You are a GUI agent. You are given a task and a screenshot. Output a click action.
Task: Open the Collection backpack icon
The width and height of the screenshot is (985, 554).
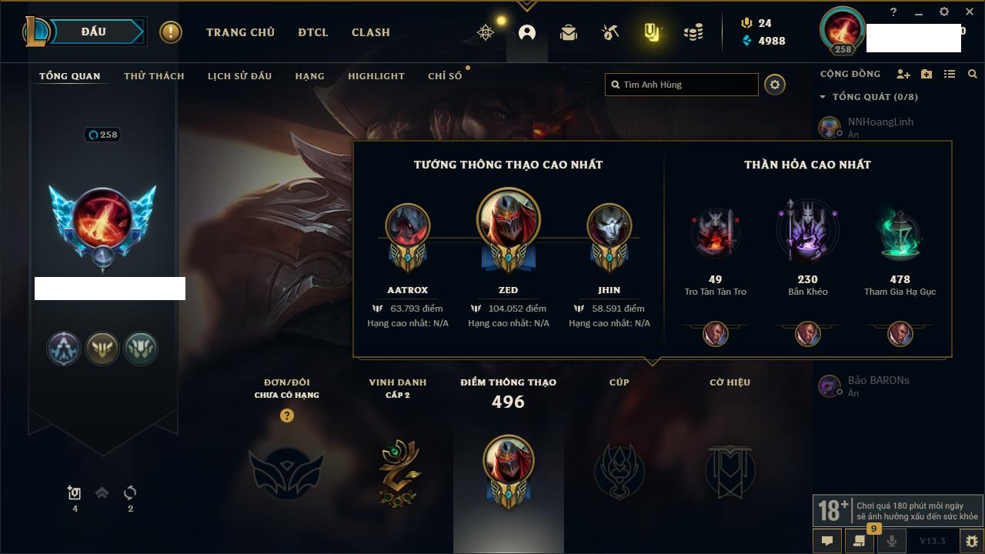point(569,32)
